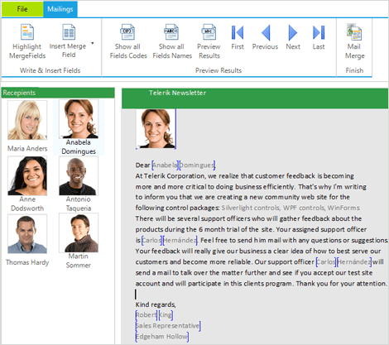The image size is (389, 345).
Task: Click the 'Maria Anders' name label
Action: pyautogui.click(x=27, y=148)
